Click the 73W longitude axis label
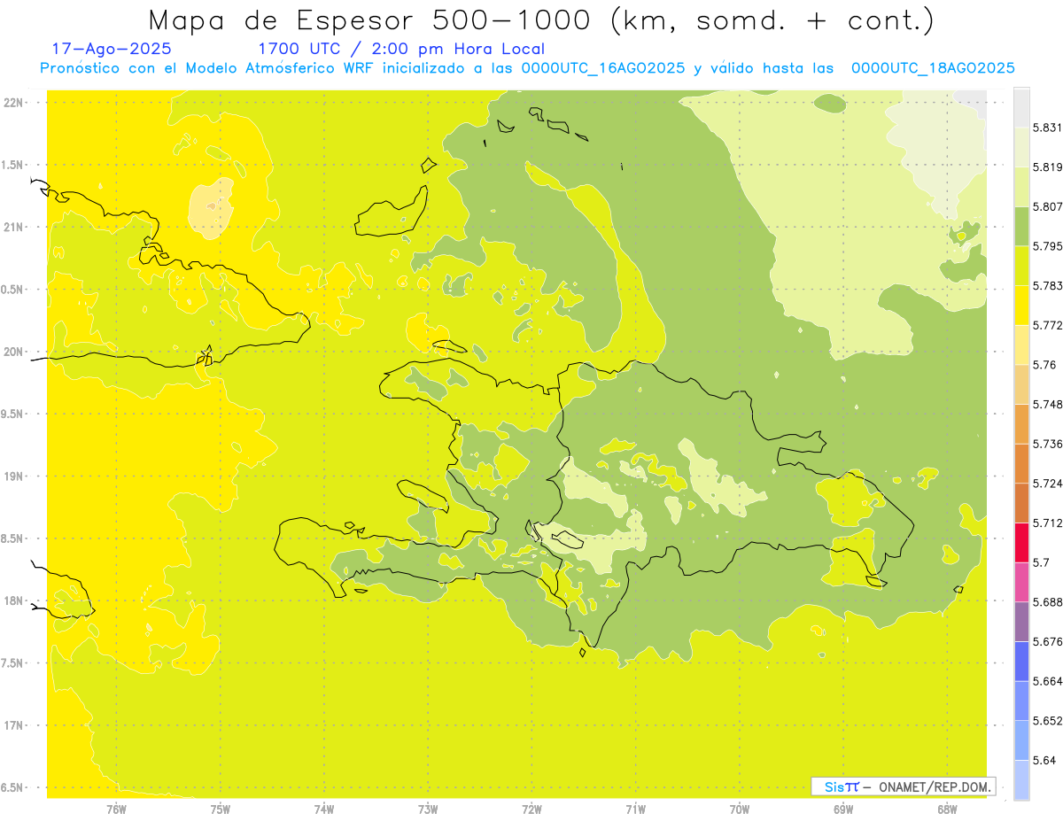This screenshot has height=821, width=1063. tap(428, 809)
